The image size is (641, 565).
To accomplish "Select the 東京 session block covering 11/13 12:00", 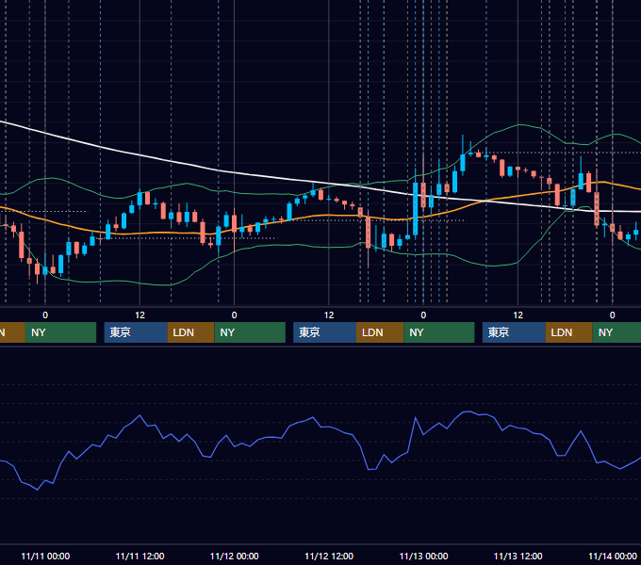I will (x=514, y=332).
